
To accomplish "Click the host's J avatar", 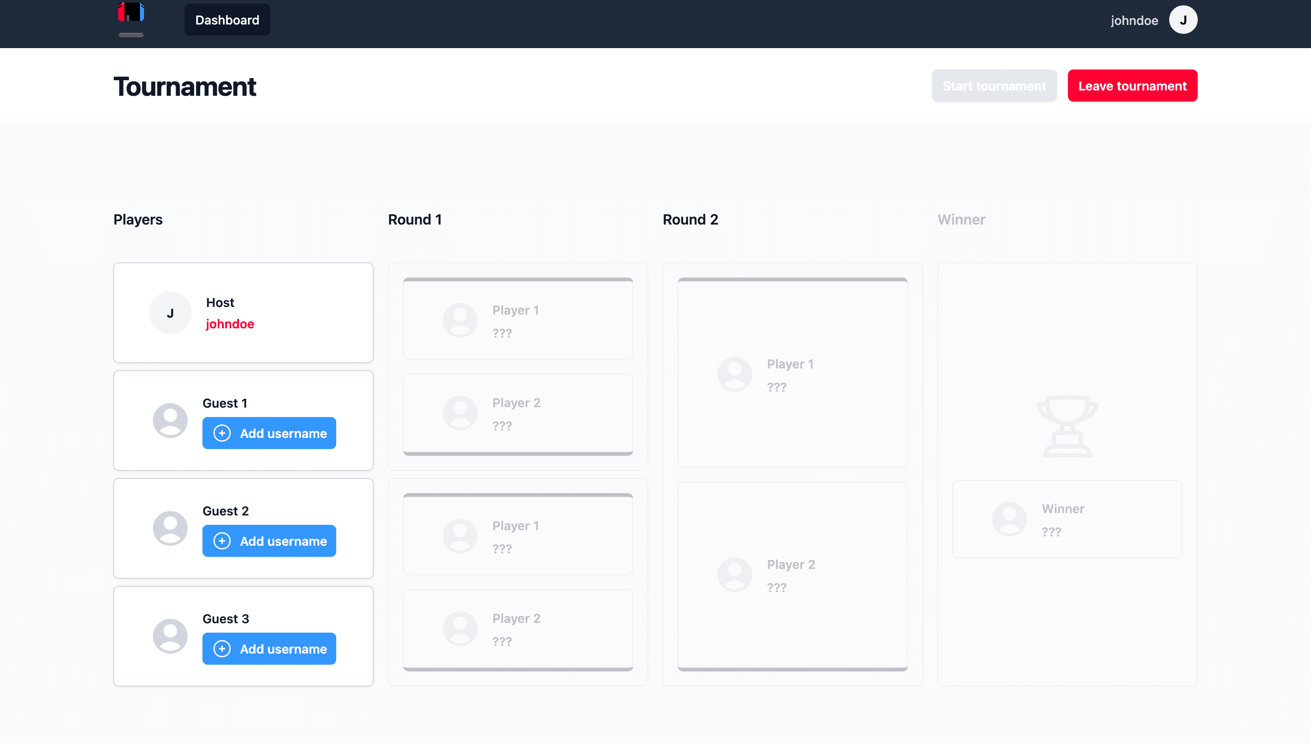I will [x=170, y=313].
